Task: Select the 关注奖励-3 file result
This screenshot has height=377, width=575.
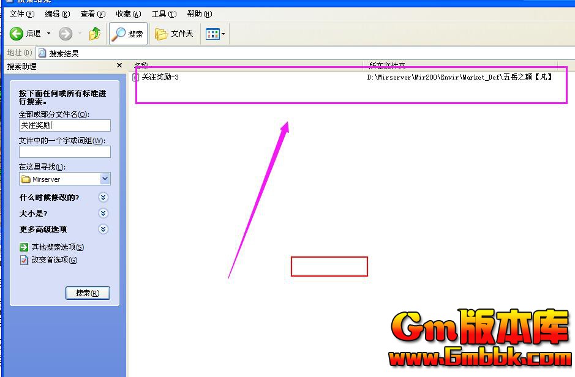Action: [x=159, y=77]
